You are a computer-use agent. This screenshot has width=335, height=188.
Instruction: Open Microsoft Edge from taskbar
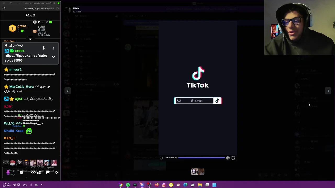185,185
